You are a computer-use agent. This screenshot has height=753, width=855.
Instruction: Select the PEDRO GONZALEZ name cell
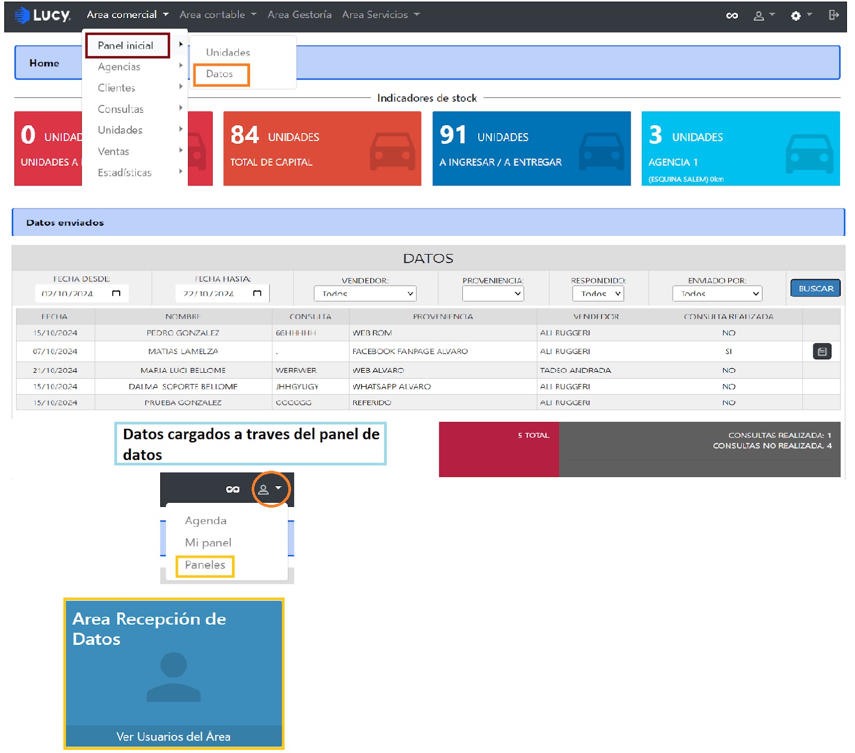183,333
